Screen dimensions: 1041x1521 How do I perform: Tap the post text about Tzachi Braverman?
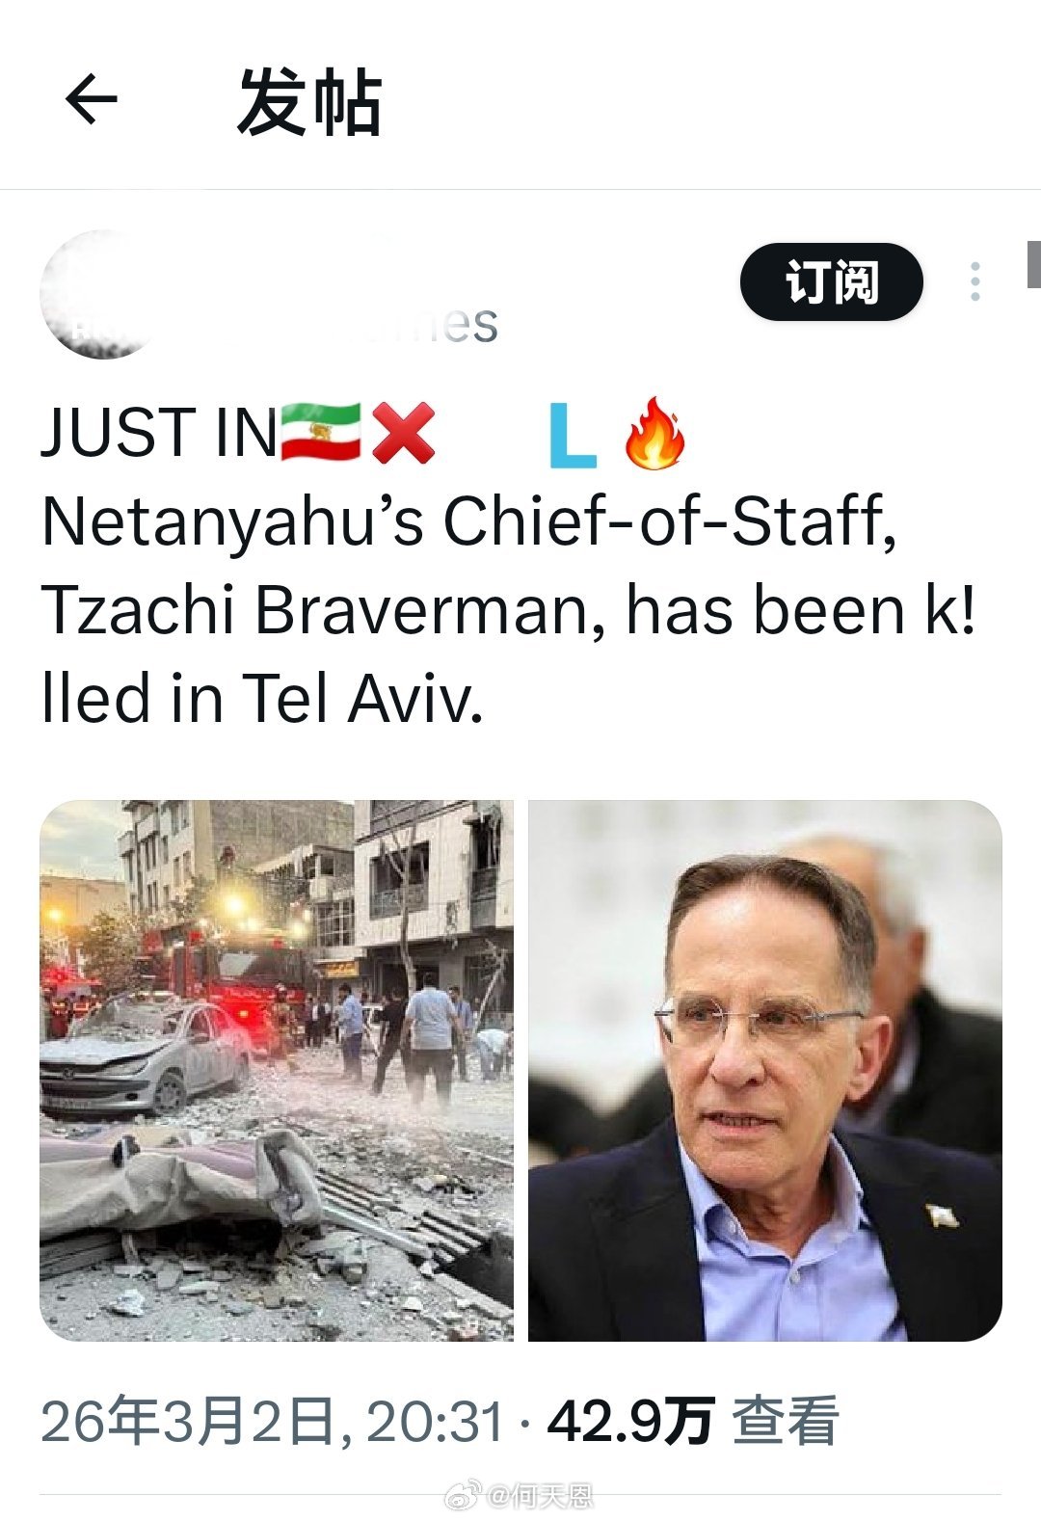click(x=509, y=610)
